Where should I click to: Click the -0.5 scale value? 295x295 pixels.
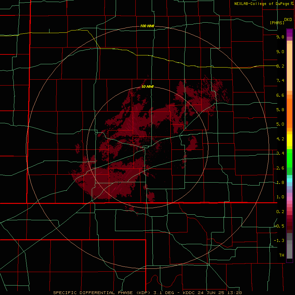(279, 226)
